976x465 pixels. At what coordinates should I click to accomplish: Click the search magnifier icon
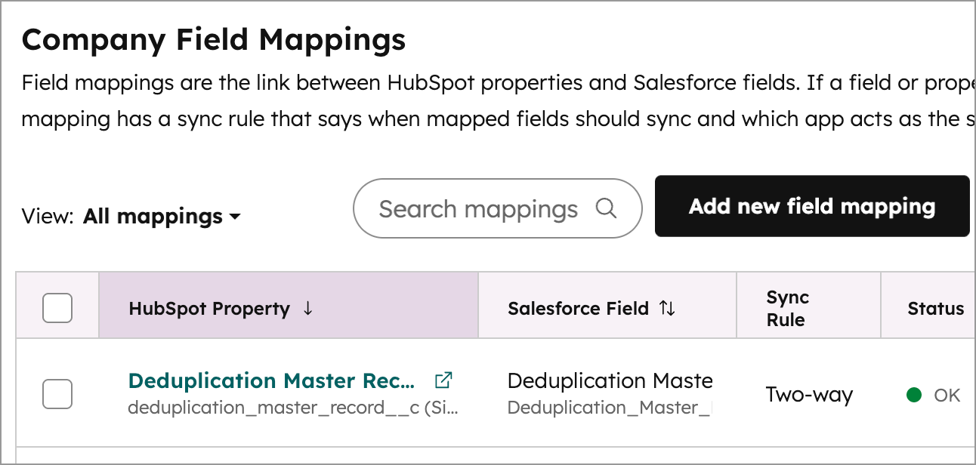[607, 208]
